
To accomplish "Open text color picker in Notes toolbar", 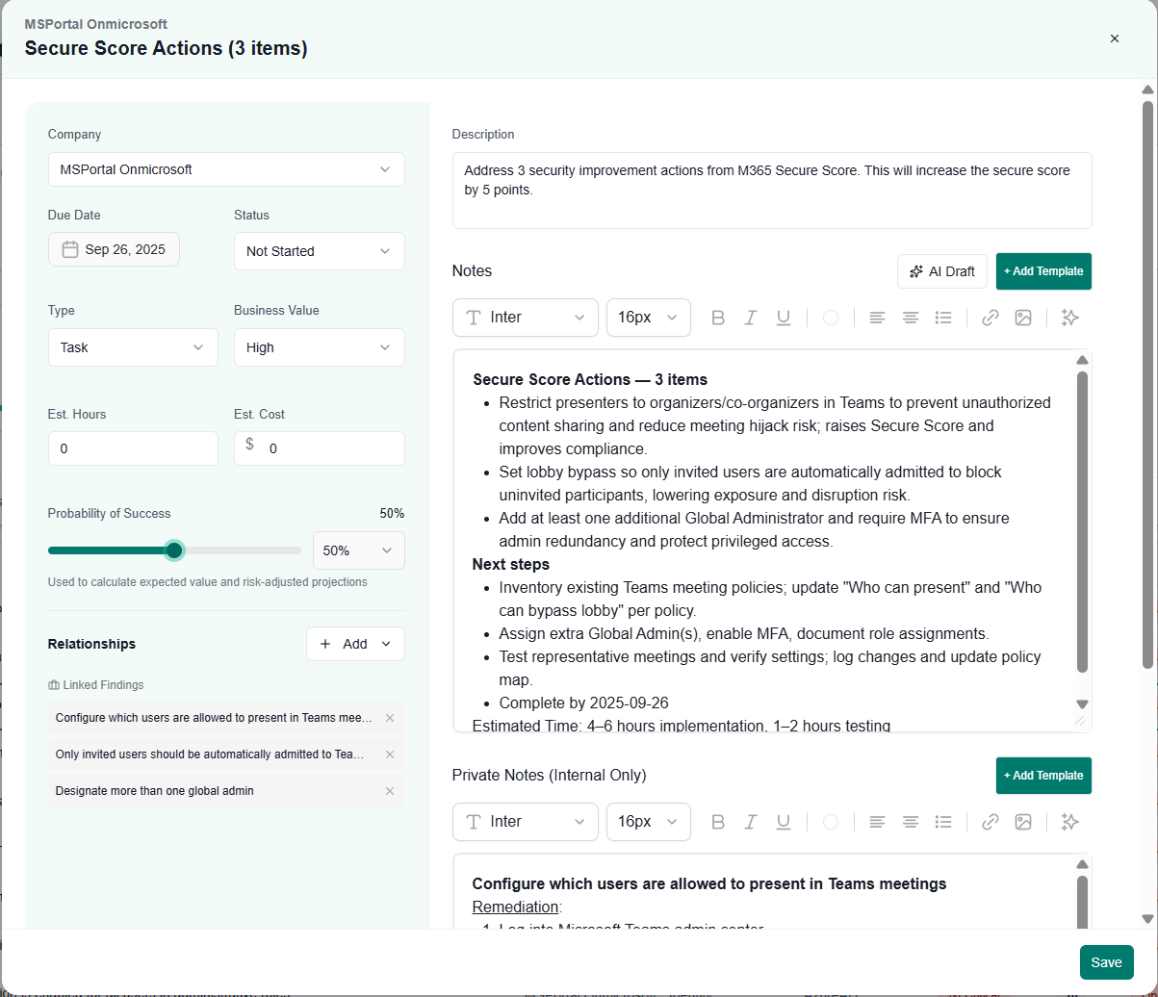I will 831,318.
